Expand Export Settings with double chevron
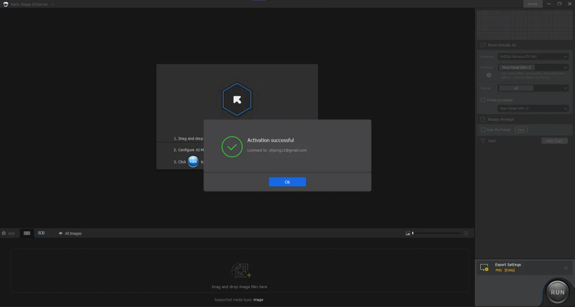 566,268
